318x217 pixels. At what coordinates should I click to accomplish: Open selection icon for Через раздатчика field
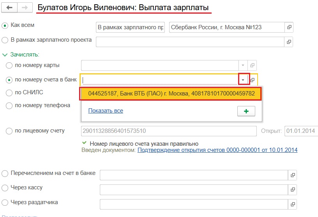292,204
